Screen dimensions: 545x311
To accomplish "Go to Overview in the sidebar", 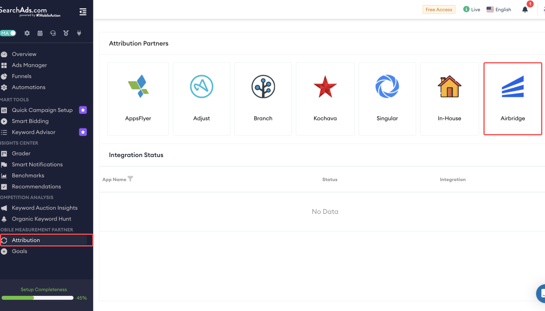I will (24, 54).
